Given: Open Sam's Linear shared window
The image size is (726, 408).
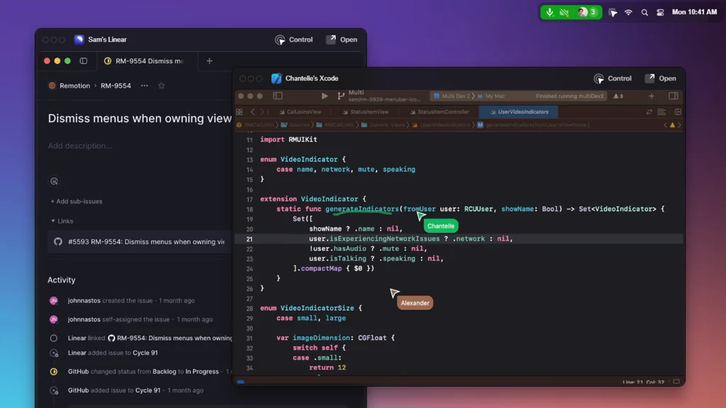Looking at the screenshot, I should [x=342, y=40].
